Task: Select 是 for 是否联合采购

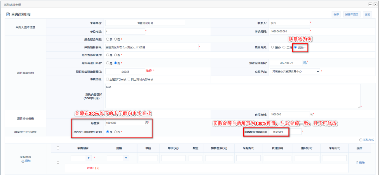Action: pos(107,39)
